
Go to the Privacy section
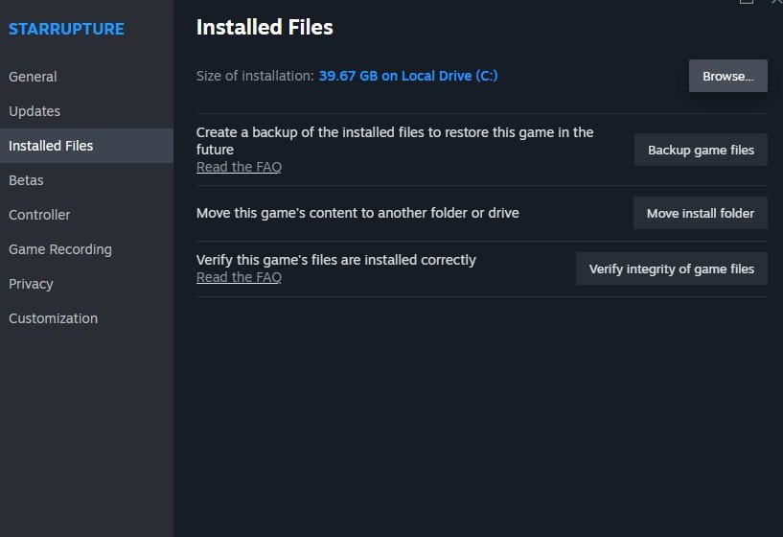pos(31,284)
